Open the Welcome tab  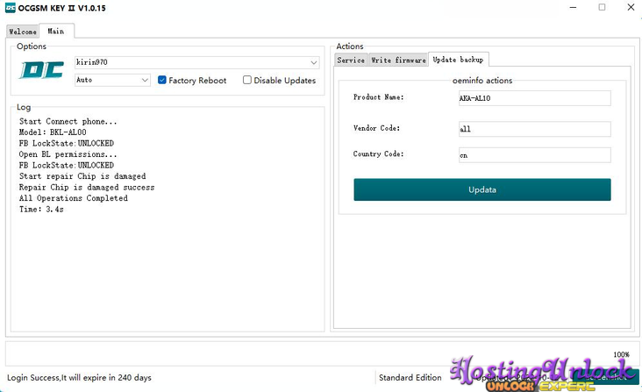23,32
